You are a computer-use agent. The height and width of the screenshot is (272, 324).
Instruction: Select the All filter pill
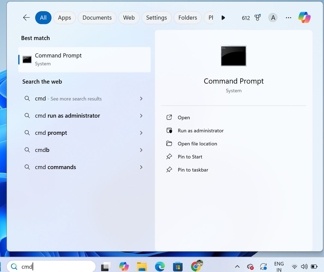tap(43, 17)
